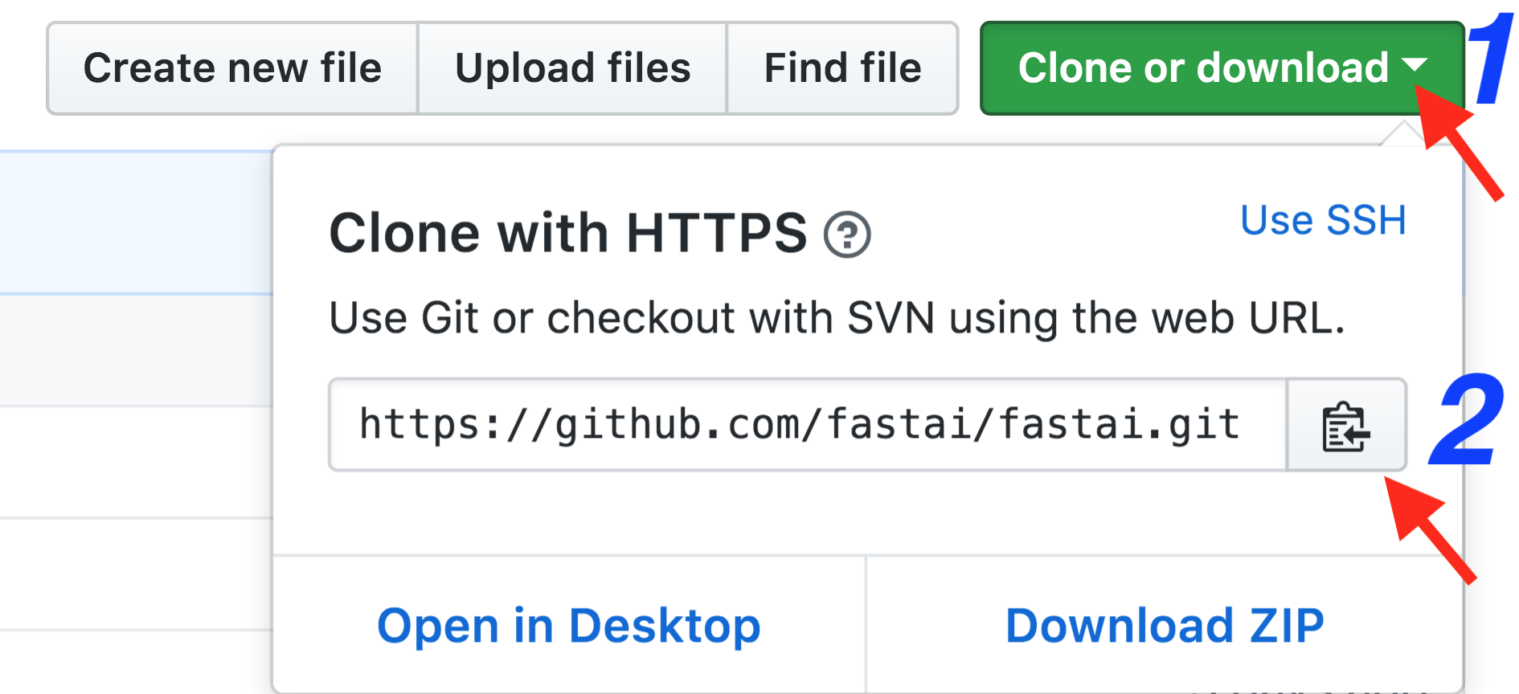Click the Create new file button

coord(232,68)
